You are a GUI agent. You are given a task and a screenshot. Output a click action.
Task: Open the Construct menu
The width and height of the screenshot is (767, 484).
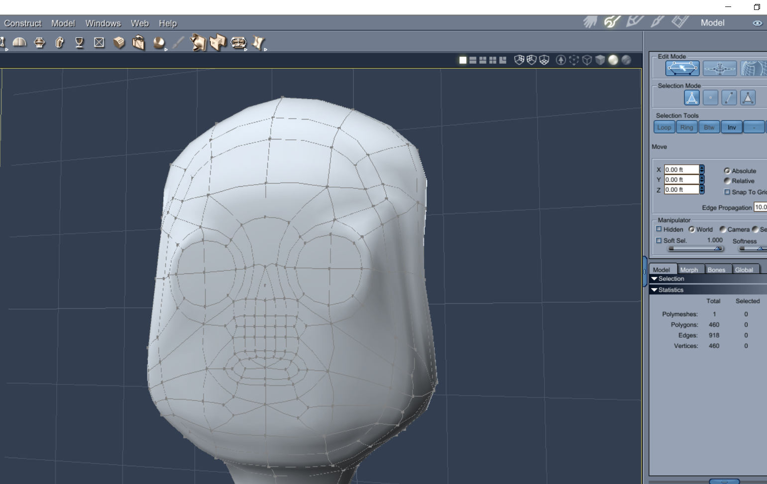[22, 23]
